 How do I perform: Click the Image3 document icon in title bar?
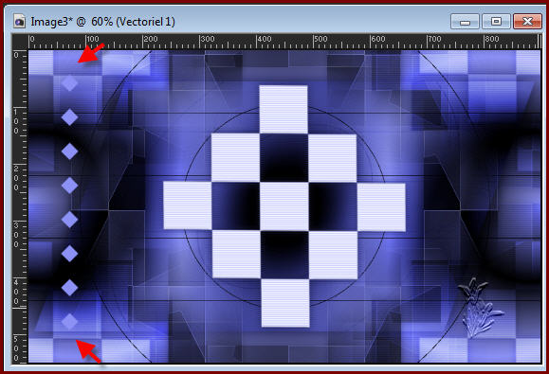[20, 22]
